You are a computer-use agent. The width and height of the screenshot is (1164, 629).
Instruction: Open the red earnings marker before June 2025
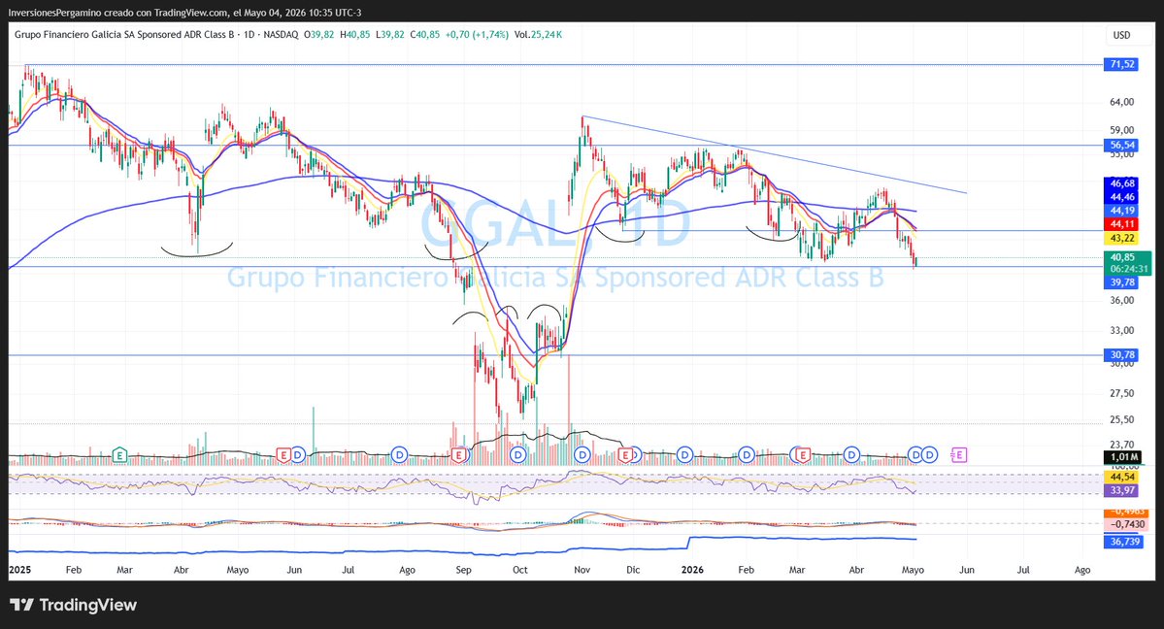point(283,454)
